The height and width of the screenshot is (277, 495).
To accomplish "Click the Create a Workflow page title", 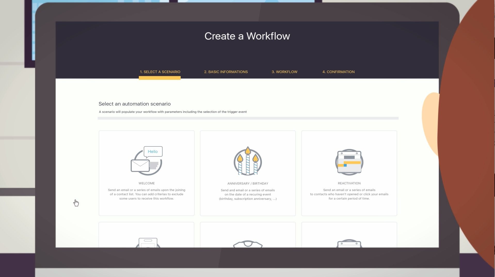I will pyautogui.click(x=247, y=36).
